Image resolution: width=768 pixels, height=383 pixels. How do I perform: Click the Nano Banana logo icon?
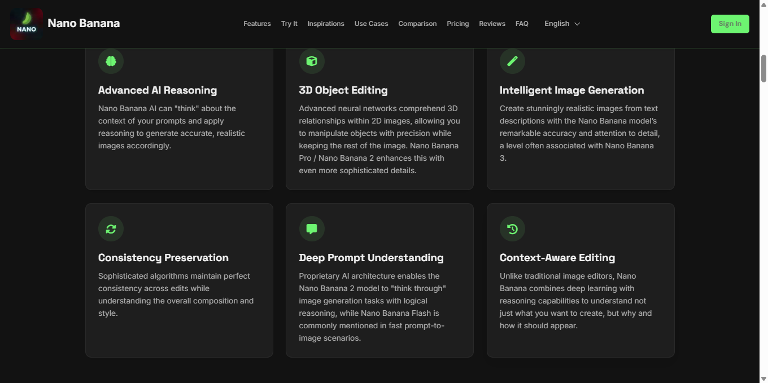click(x=27, y=24)
